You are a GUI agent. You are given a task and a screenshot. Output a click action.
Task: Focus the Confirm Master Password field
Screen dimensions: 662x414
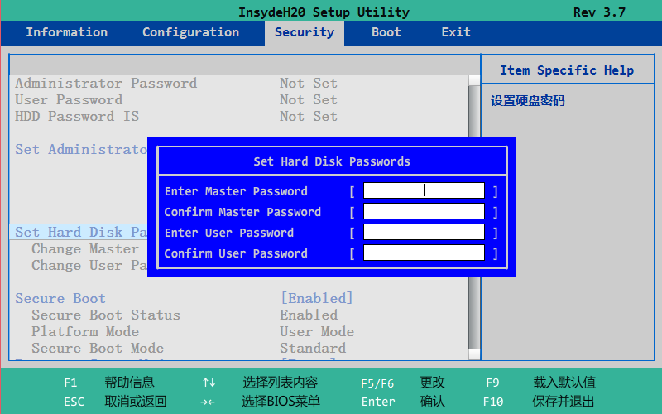click(x=424, y=212)
